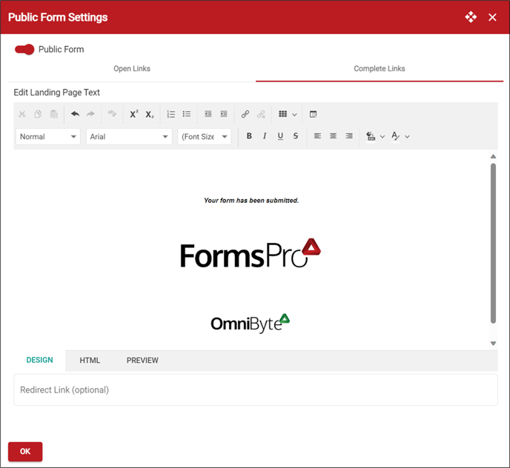Image resolution: width=510 pixels, height=468 pixels.
Task: Toggle bold formatting
Action: tap(249, 136)
